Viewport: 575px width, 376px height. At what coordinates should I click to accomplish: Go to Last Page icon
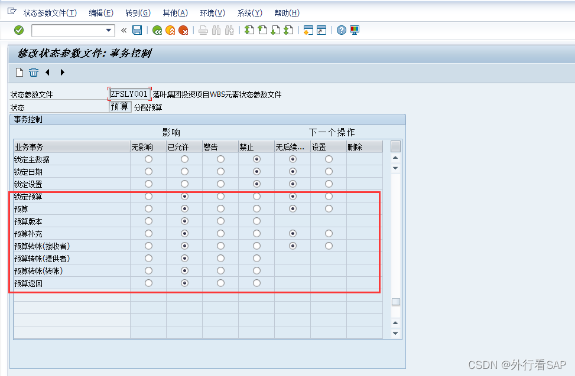click(x=288, y=30)
